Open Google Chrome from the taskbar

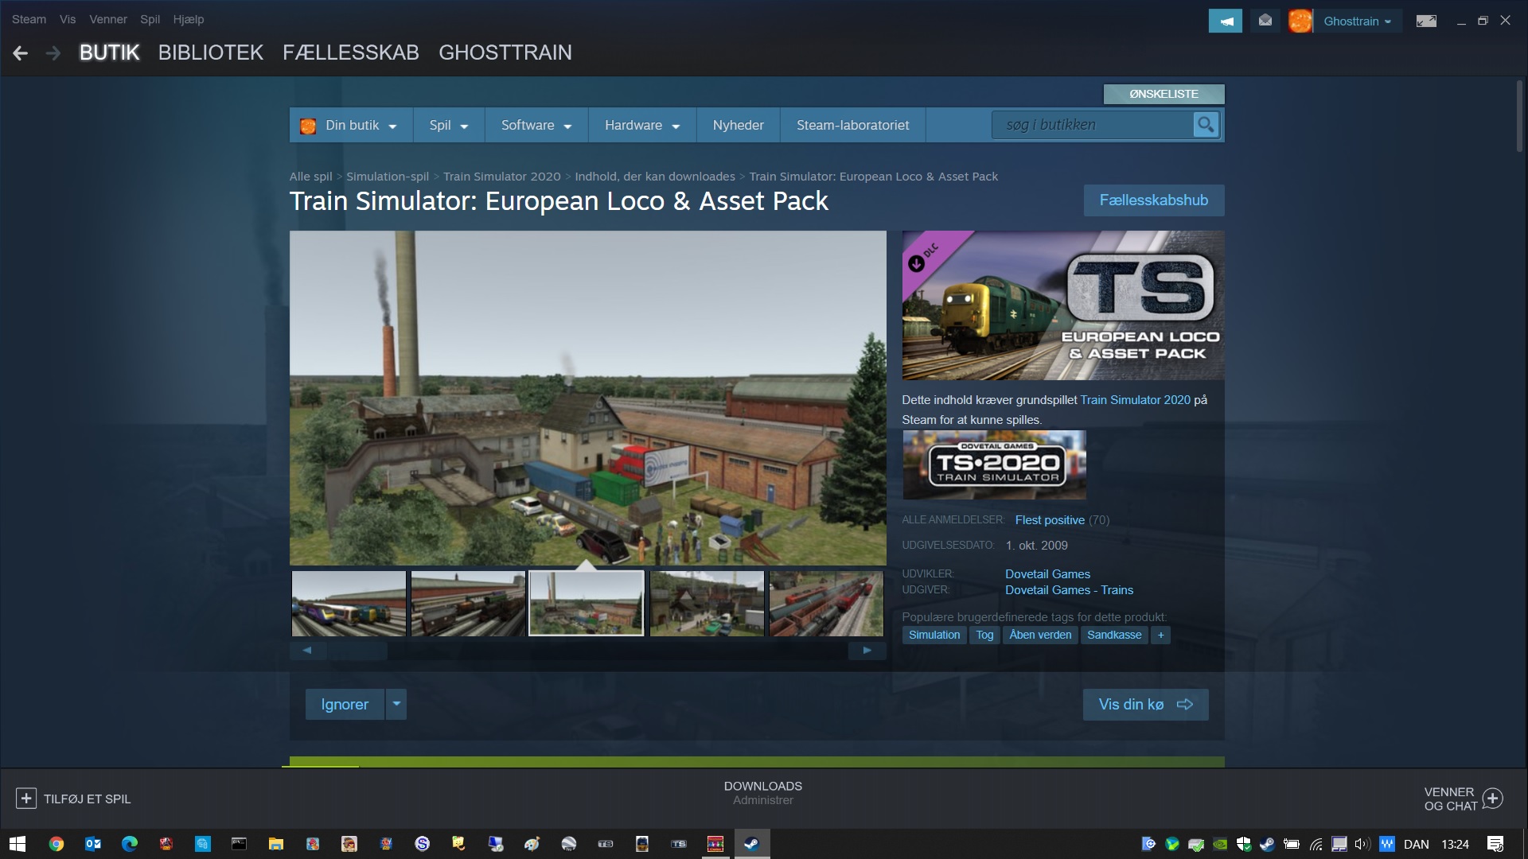(56, 844)
